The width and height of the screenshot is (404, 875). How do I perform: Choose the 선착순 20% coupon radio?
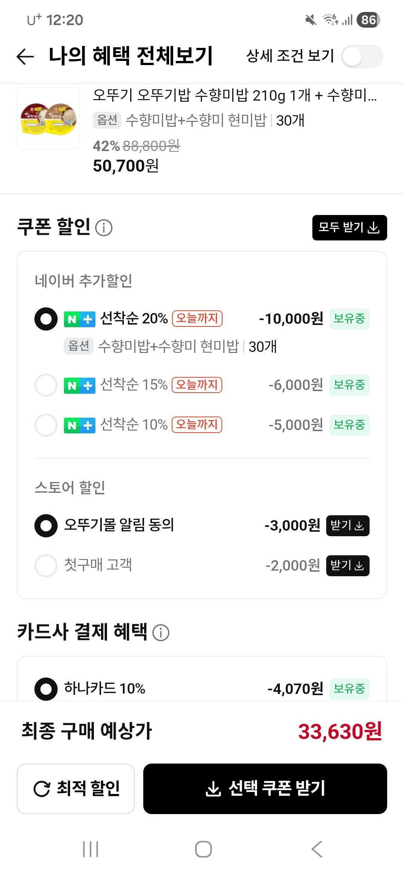click(46, 319)
